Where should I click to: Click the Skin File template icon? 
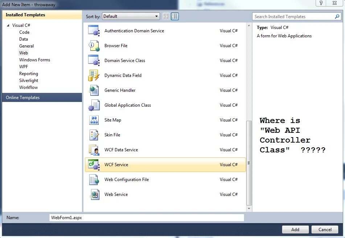coord(94,135)
